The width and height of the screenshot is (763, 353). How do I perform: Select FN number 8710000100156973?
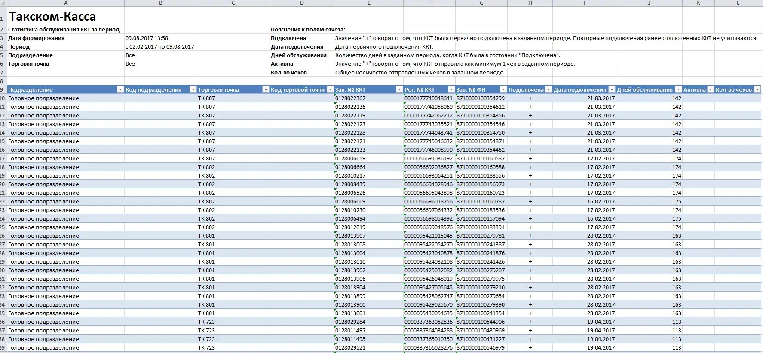pos(481,184)
